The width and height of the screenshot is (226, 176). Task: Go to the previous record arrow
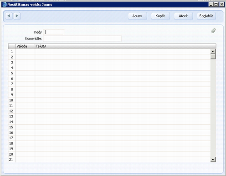click(x=9, y=16)
